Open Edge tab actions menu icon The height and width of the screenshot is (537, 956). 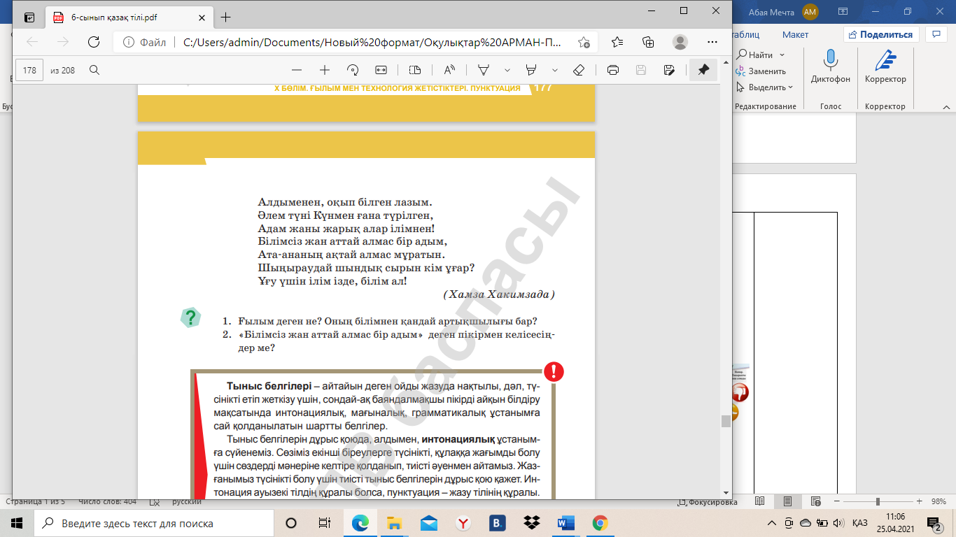29,17
